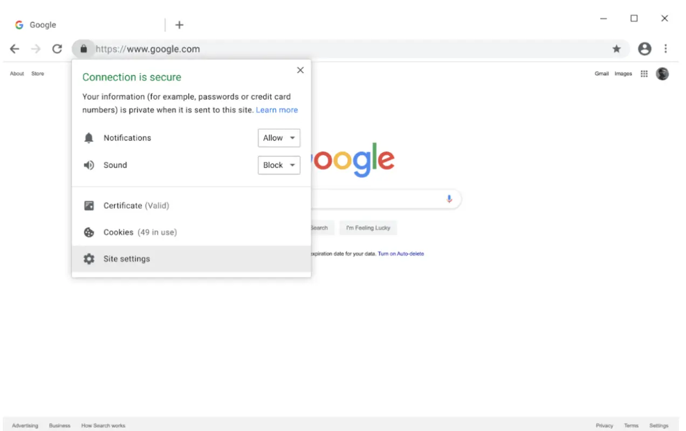Open Chrome's three-dot menu
The image size is (686, 431).
pos(666,48)
